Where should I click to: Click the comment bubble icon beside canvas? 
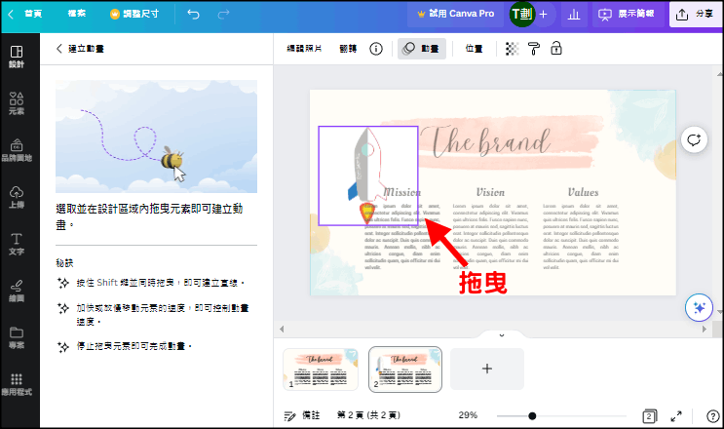695,139
